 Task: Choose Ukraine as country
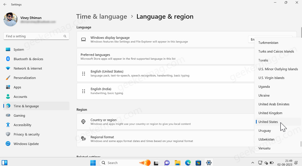[264, 95]
